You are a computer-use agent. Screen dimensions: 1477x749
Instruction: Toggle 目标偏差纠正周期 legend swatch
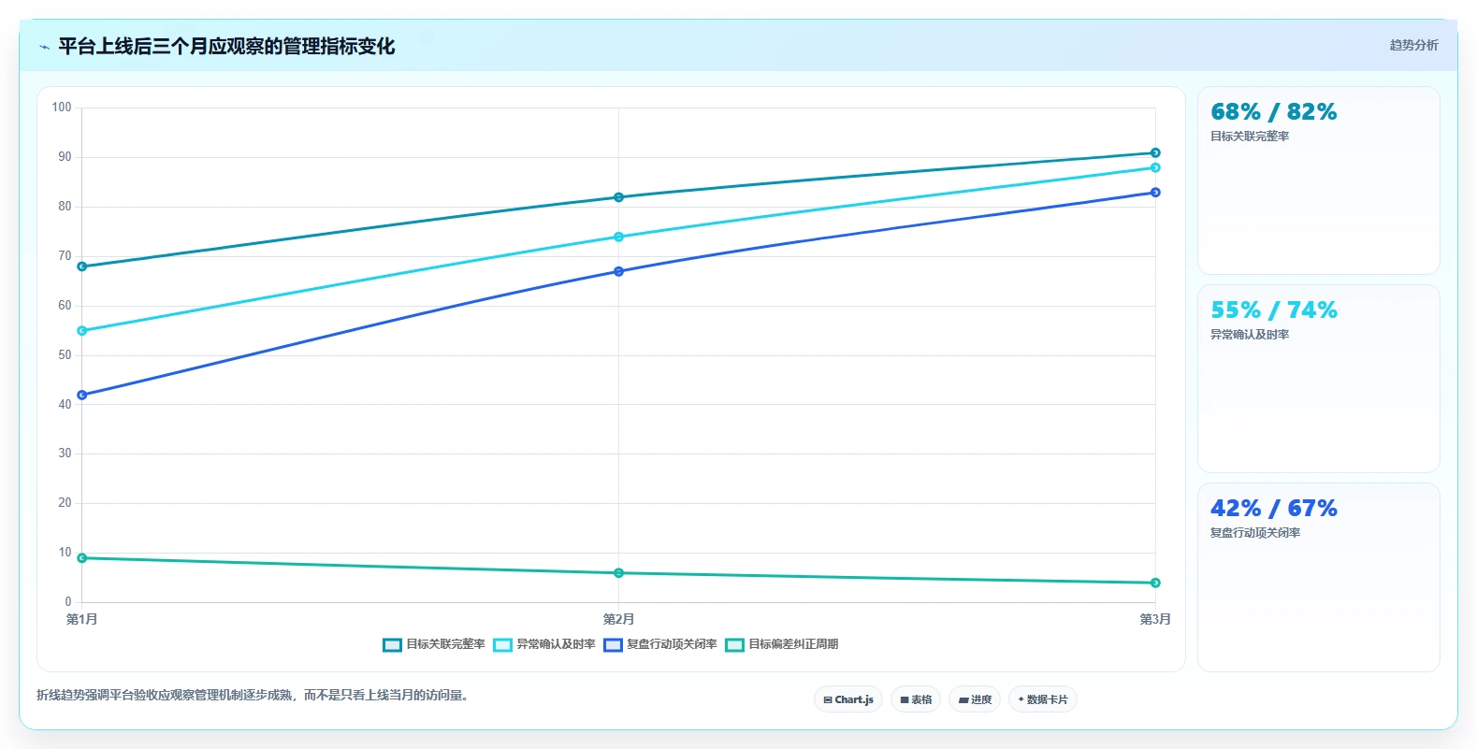(x=735, y=645)
